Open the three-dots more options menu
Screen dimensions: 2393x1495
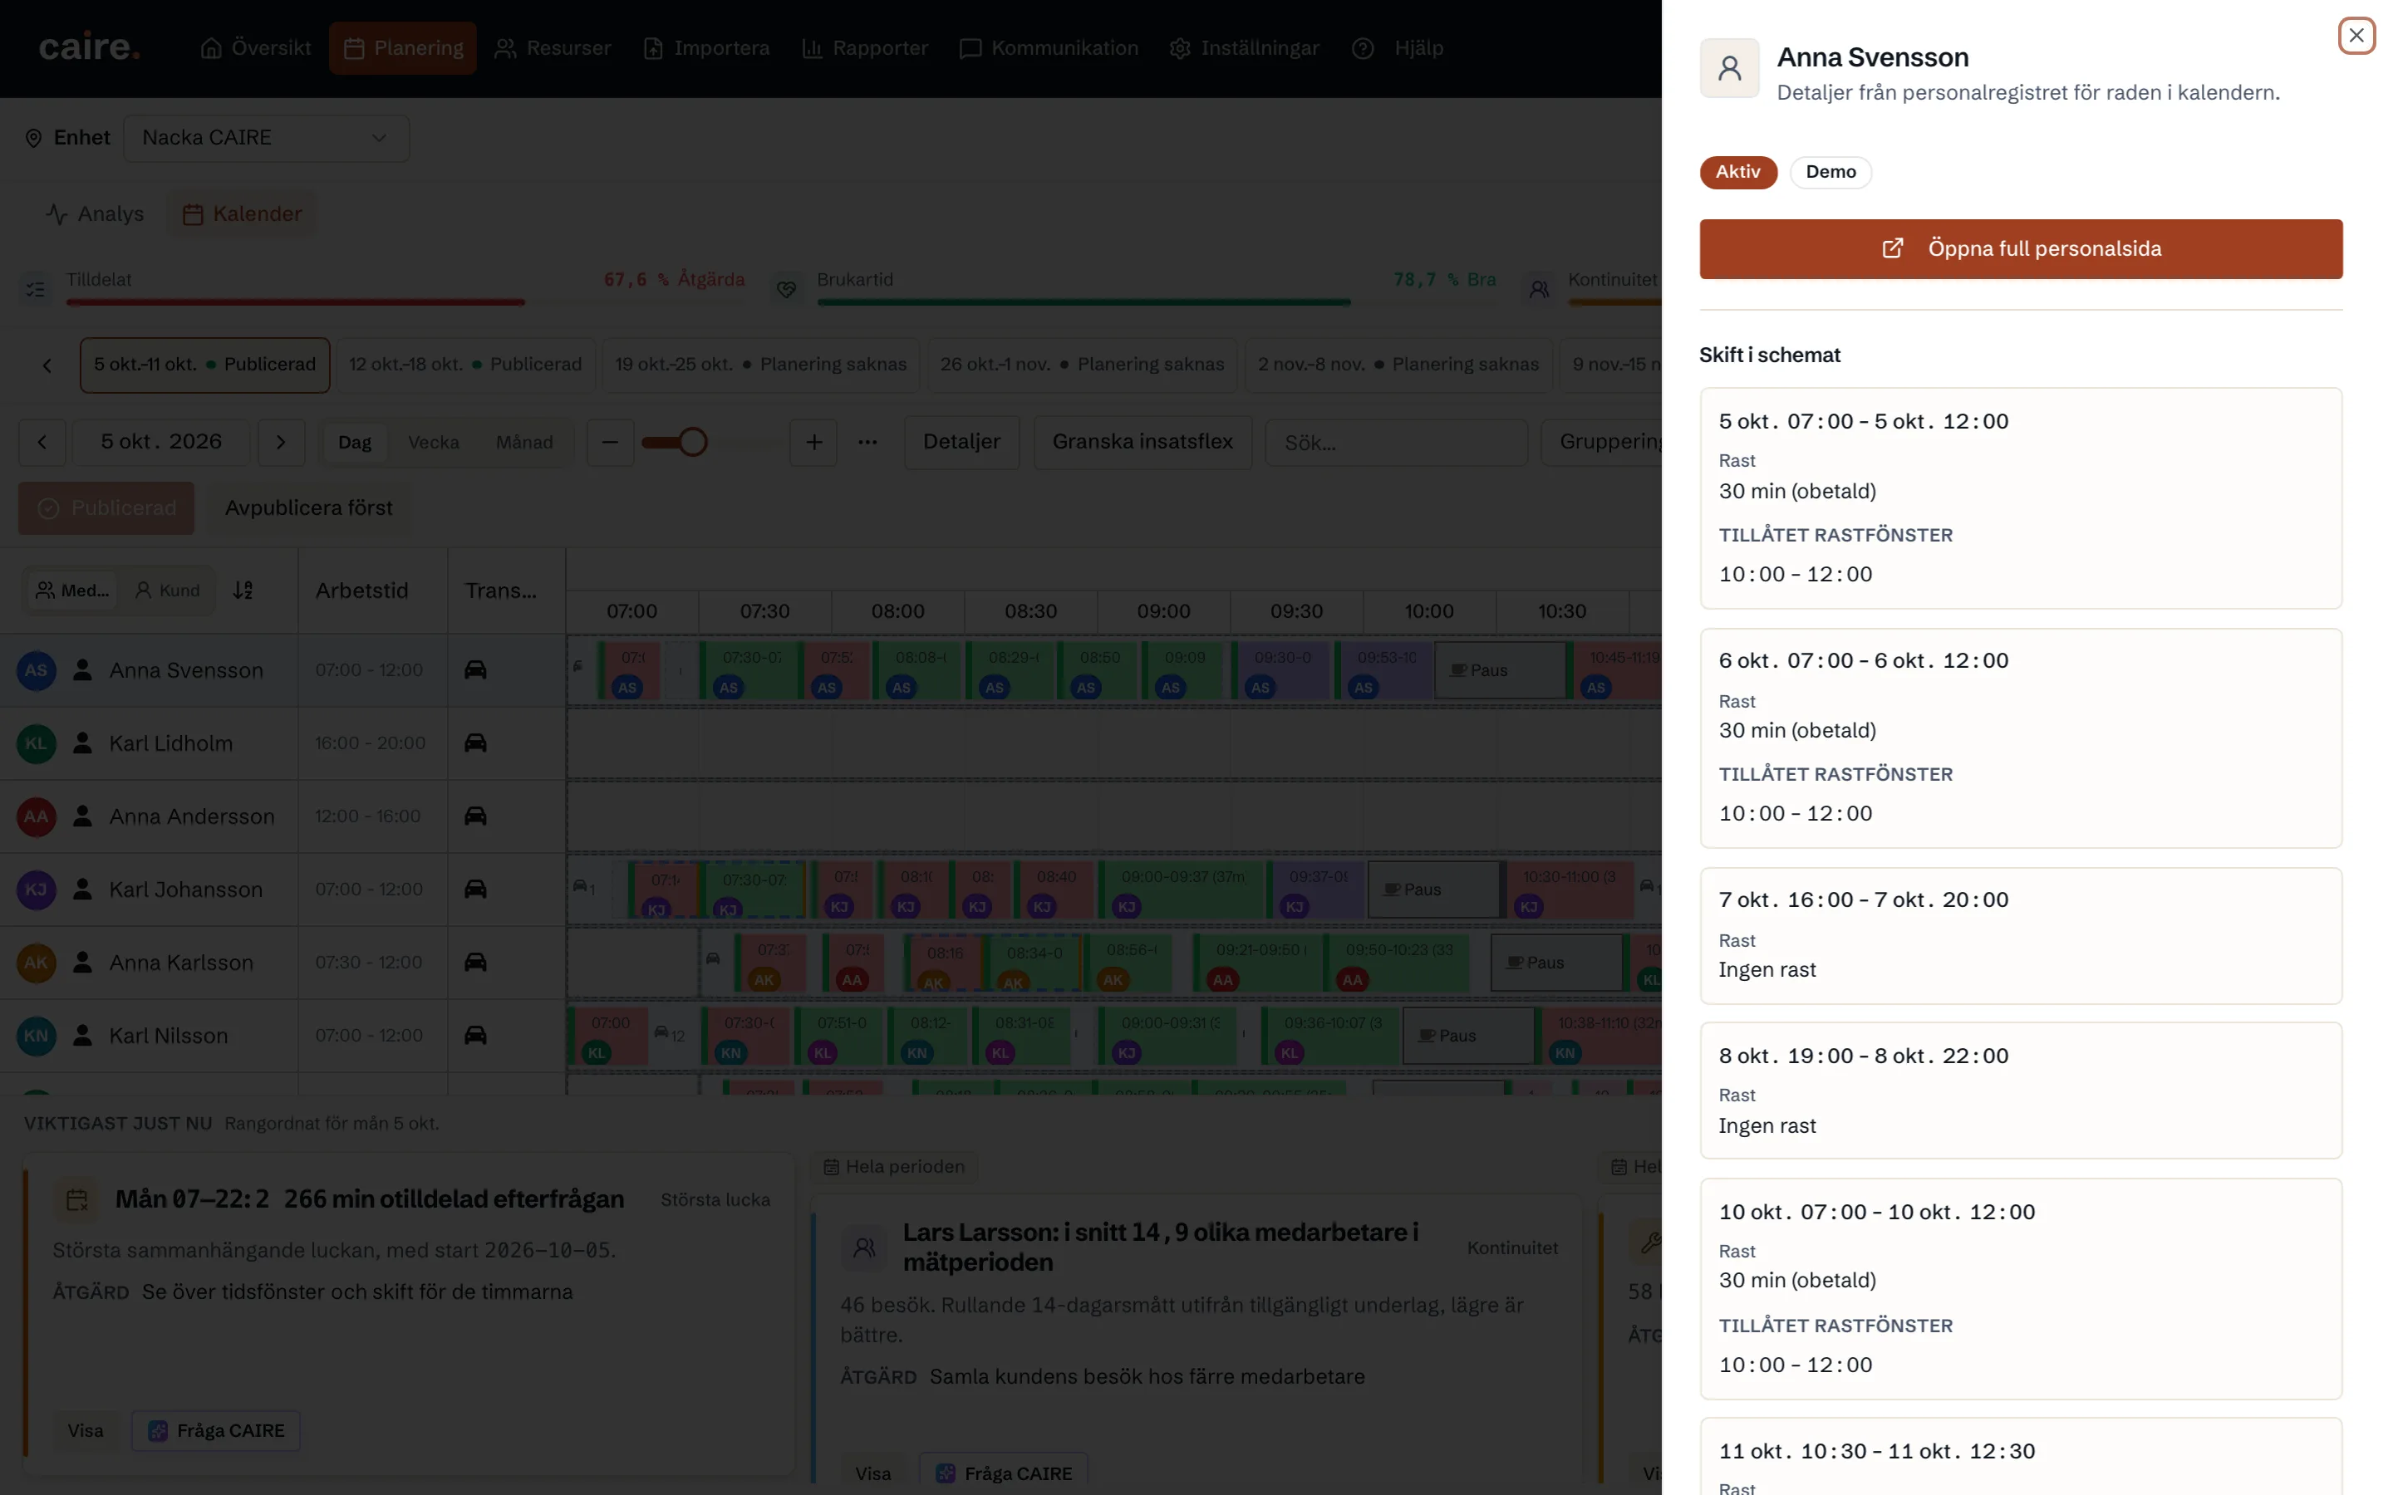[867, 442]
